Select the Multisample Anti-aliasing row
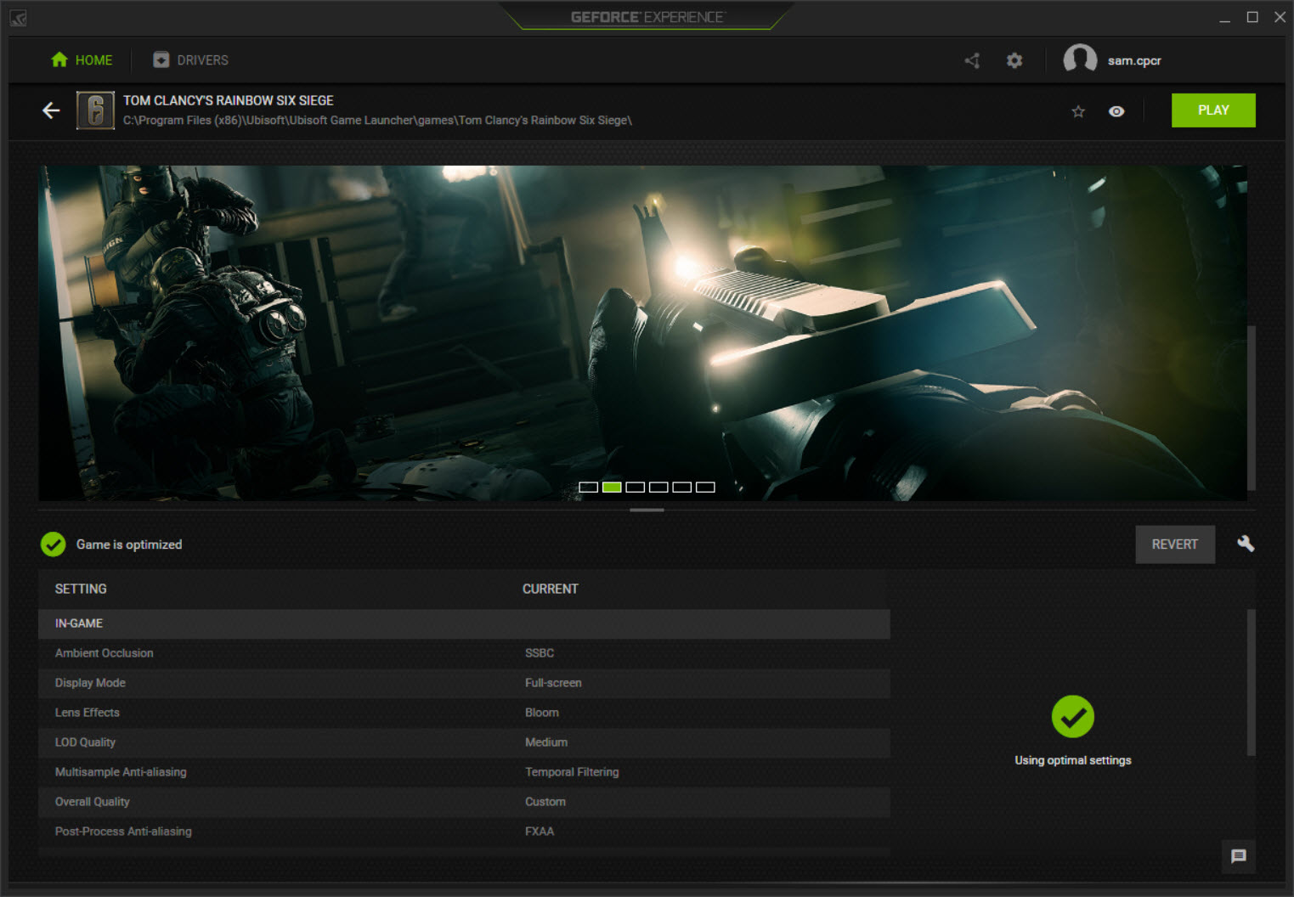Image resolution: width=1294 pixels, height=897 pixels. coord(464,772)
